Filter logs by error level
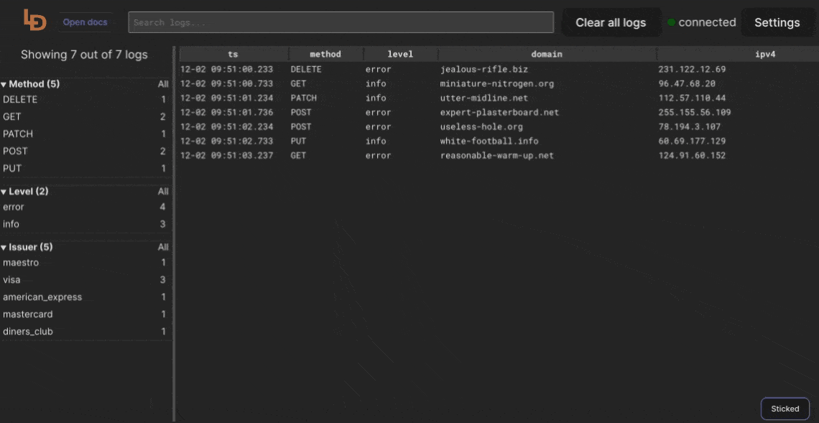819x423 pixels. [14, 207]
